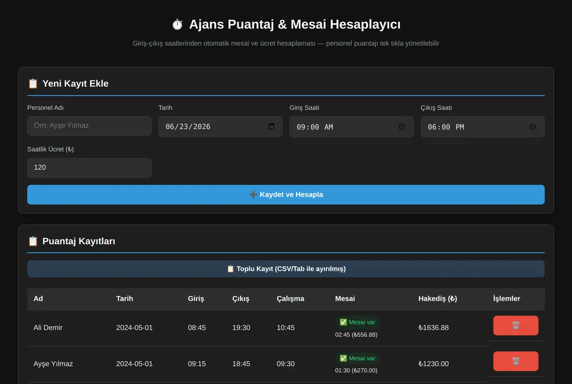Click Ali Demir's entry time 08:45
Screen dimensions: 572x384
pos(197,328)
